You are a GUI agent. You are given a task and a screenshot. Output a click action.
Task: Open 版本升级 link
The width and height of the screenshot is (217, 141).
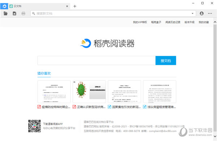(x=189, y=22)
